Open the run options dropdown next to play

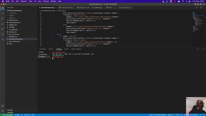pos(198,8)
